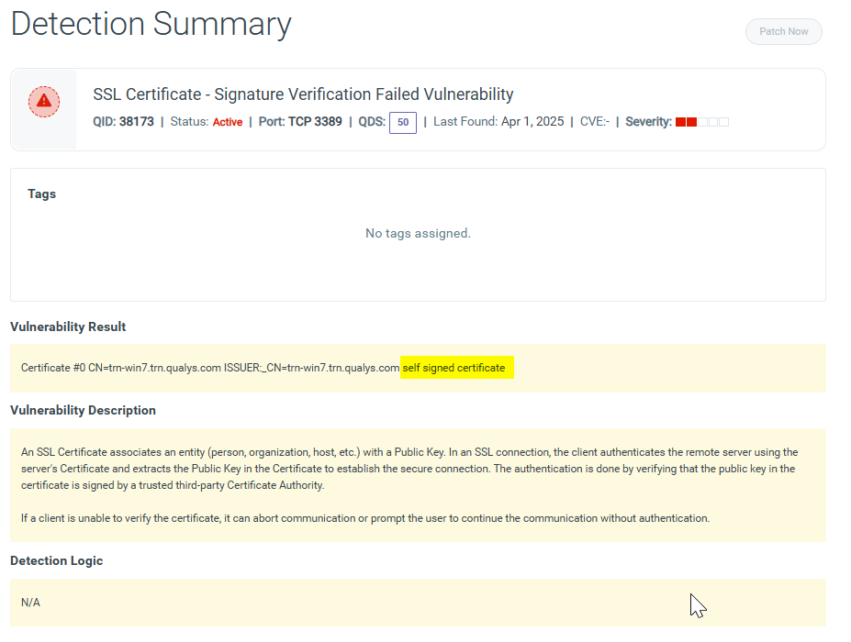Select the red severity indicator blocks

click(x=686, y=122)
